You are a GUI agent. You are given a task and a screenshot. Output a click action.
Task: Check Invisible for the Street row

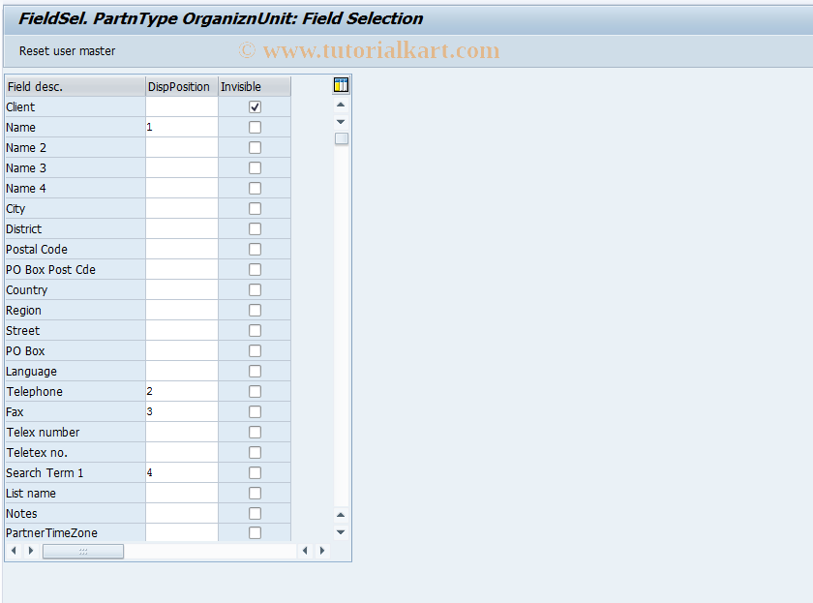coord(255,330)
